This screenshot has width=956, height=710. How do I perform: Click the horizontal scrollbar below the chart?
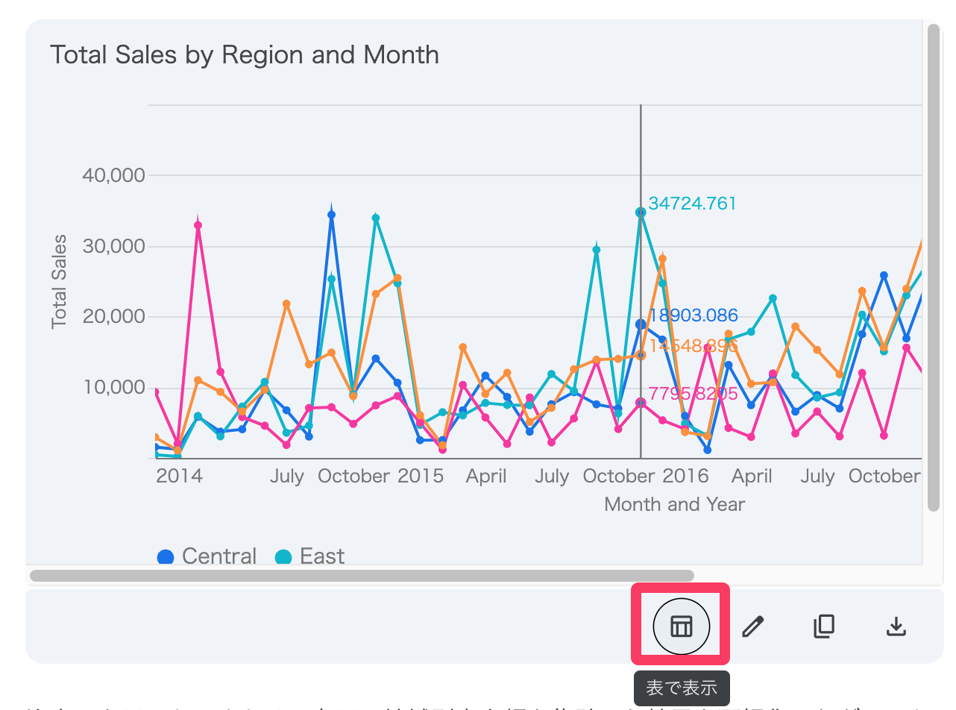tap(362, 576)
